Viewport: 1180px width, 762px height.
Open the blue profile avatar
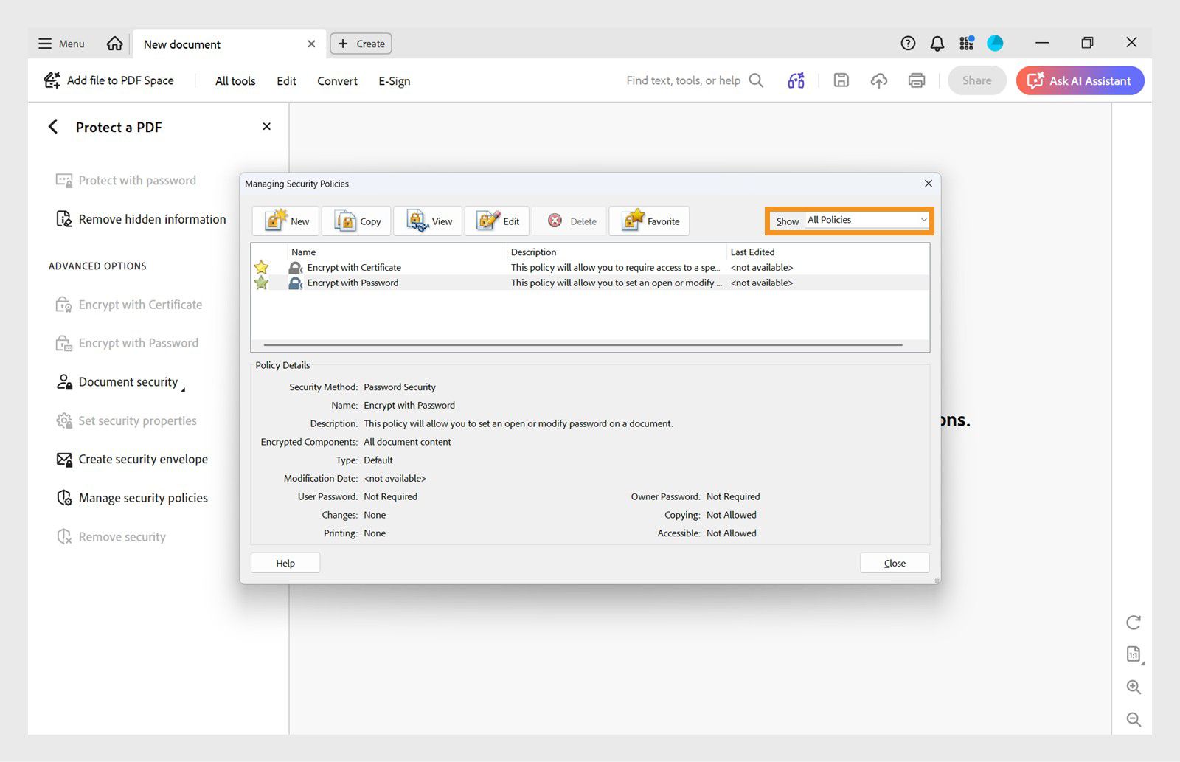tap(995, 44)
